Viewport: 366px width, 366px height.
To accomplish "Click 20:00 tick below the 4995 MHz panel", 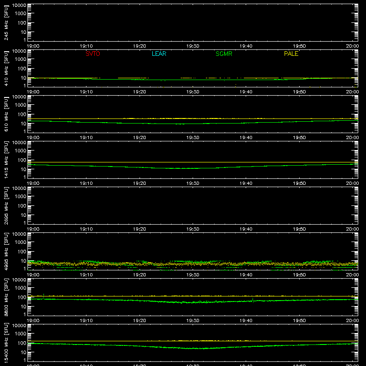I will tap(352, 275).
